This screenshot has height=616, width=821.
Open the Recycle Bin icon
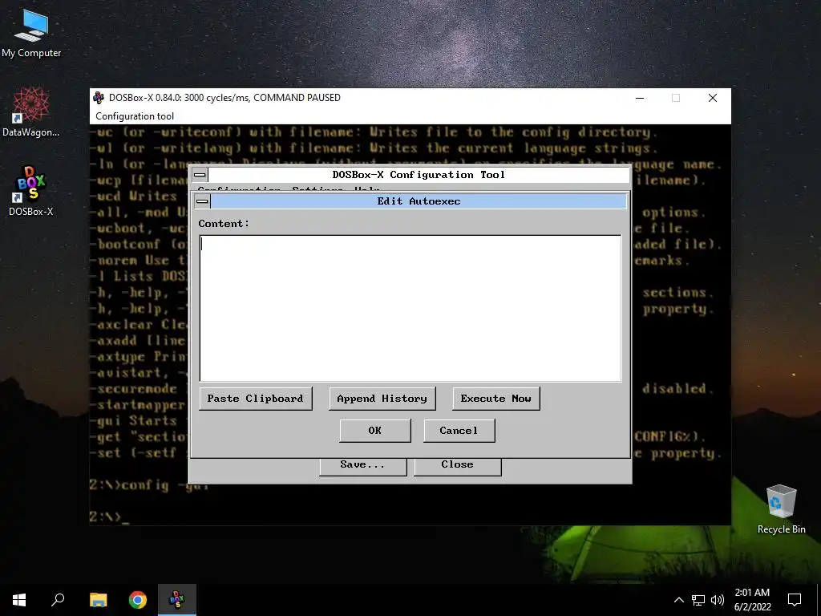tap(781, 509)
